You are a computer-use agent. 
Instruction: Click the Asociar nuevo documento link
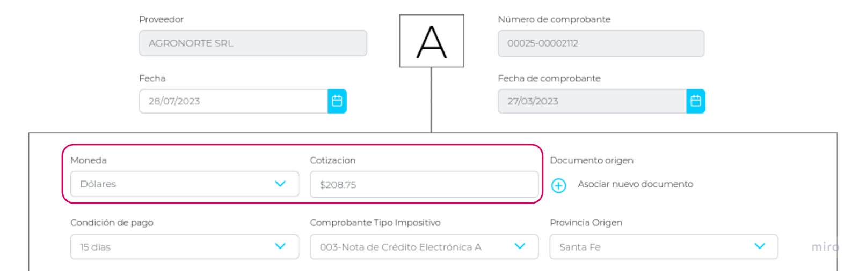coord(635,184)
